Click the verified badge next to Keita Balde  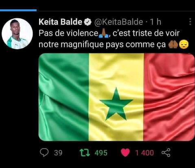coord(88,22)
